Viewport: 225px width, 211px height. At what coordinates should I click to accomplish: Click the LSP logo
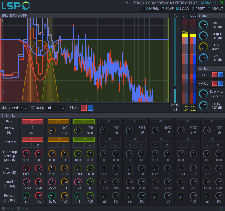click(x=16, y=6)
